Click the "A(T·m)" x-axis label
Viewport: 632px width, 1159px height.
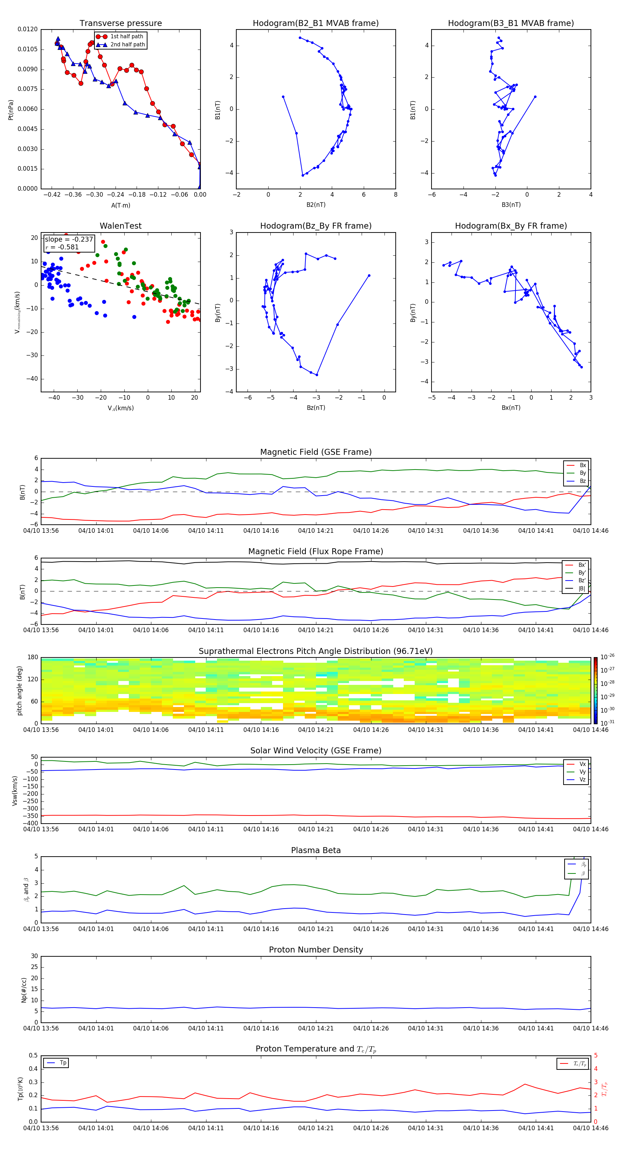pos(120,205)
